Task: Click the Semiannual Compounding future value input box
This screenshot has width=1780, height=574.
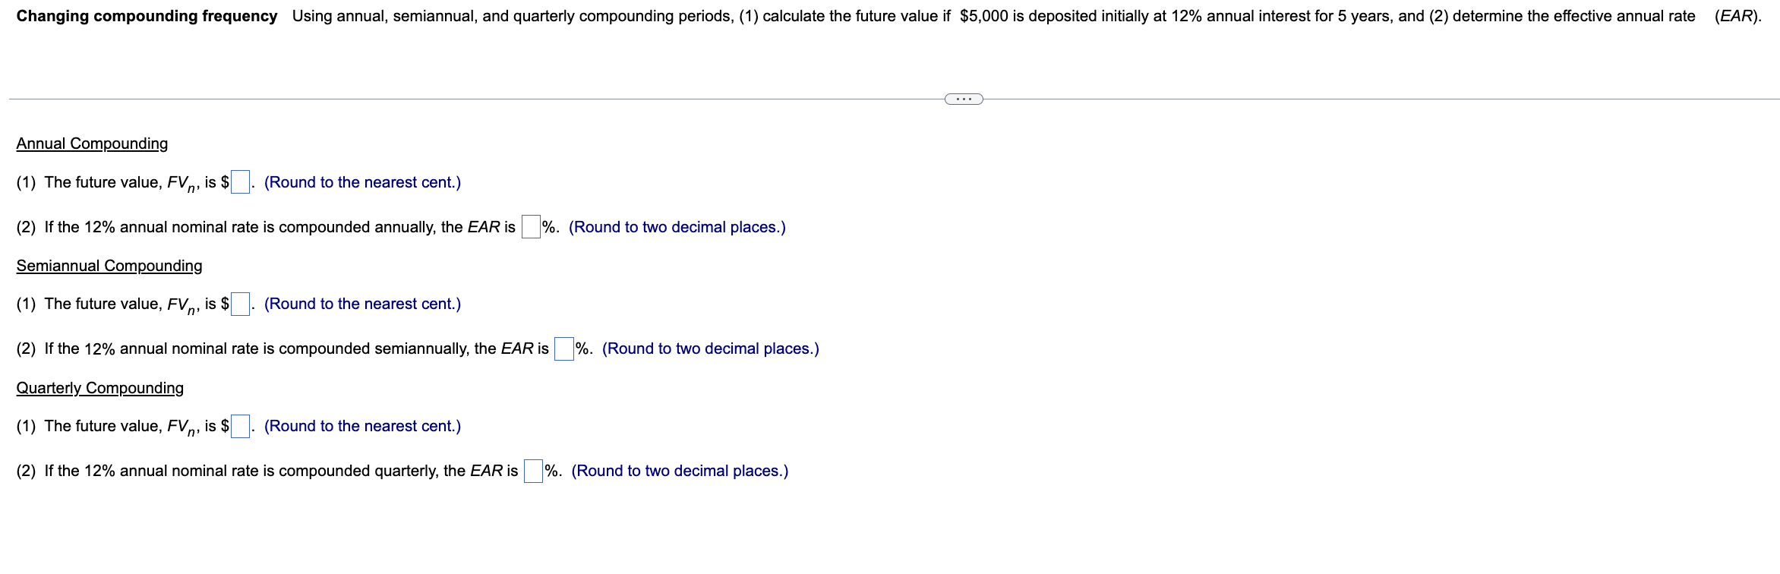Action: tap(240, 302)
